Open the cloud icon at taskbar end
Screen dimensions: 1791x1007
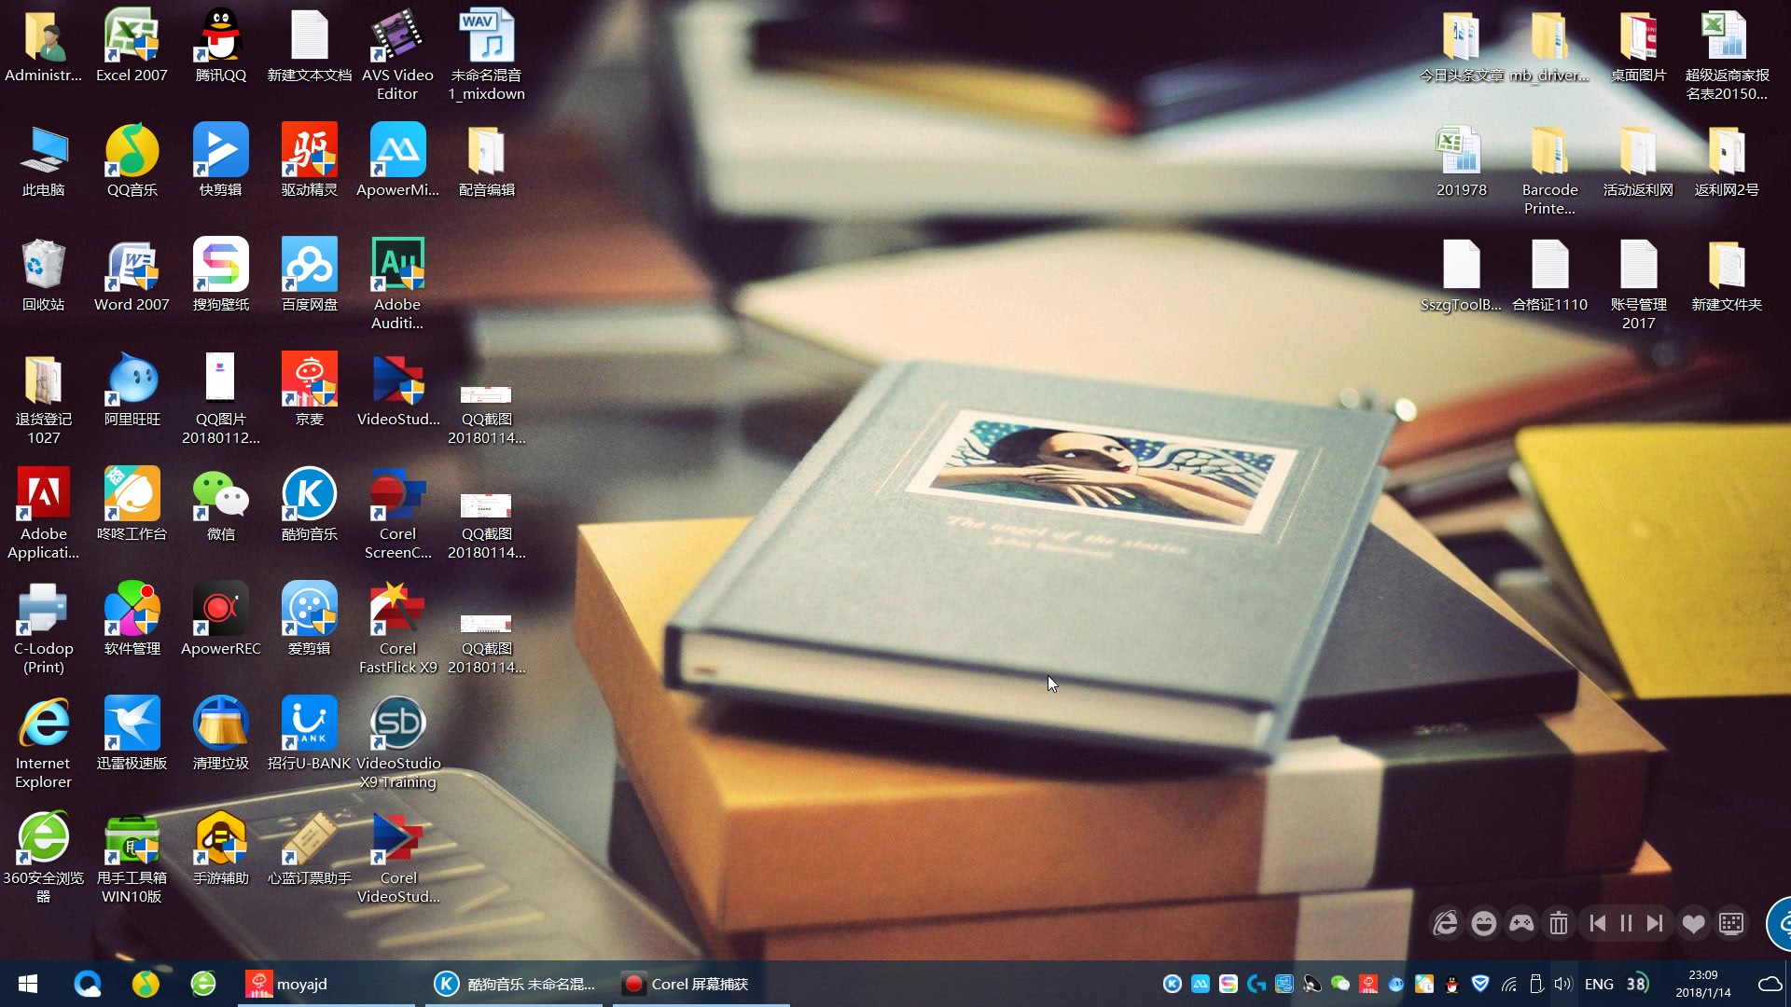click(x=1770, y=984)
